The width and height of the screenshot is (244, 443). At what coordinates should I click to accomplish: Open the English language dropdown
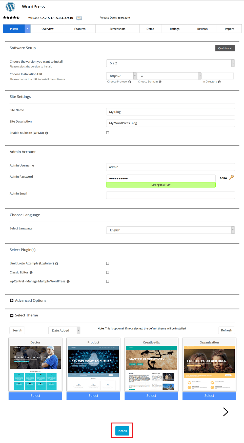pyautogui.click(x=170, y=230)
